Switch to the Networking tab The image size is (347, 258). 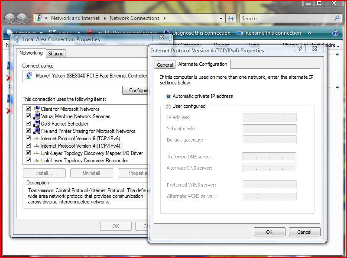(x=31, y=53)
